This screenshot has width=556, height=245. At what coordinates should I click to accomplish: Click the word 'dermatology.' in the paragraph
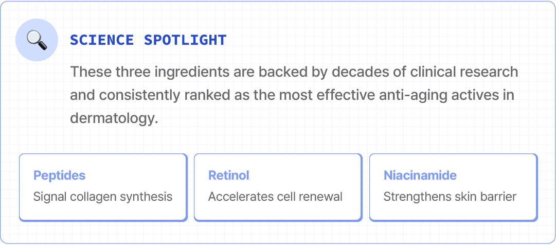coord(114,118)
